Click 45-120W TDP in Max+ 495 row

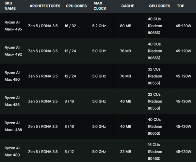click(x=183, y=26)
